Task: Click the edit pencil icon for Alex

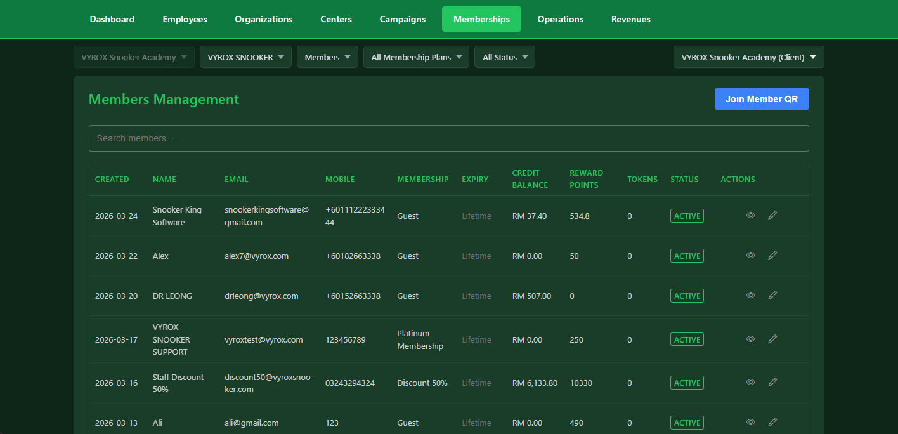Action: click(x=772, y=255)
